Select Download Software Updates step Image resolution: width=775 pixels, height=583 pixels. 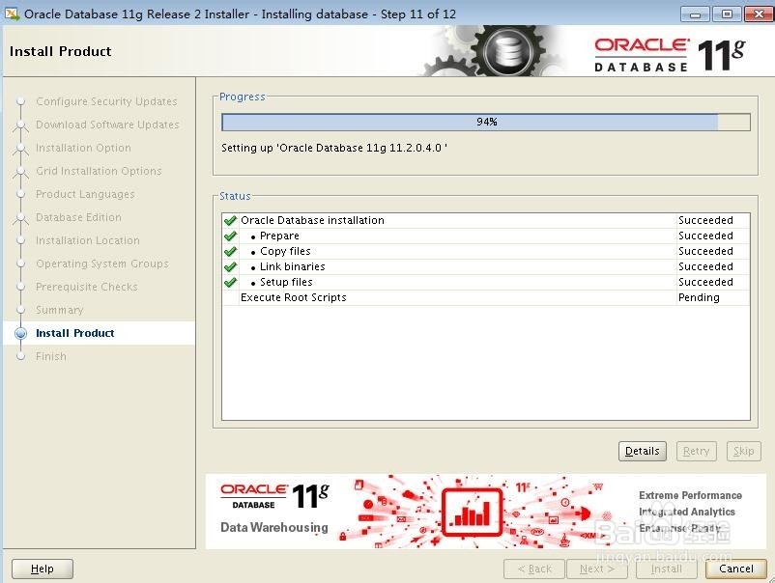pyautogui.click(x=107, y=125)
